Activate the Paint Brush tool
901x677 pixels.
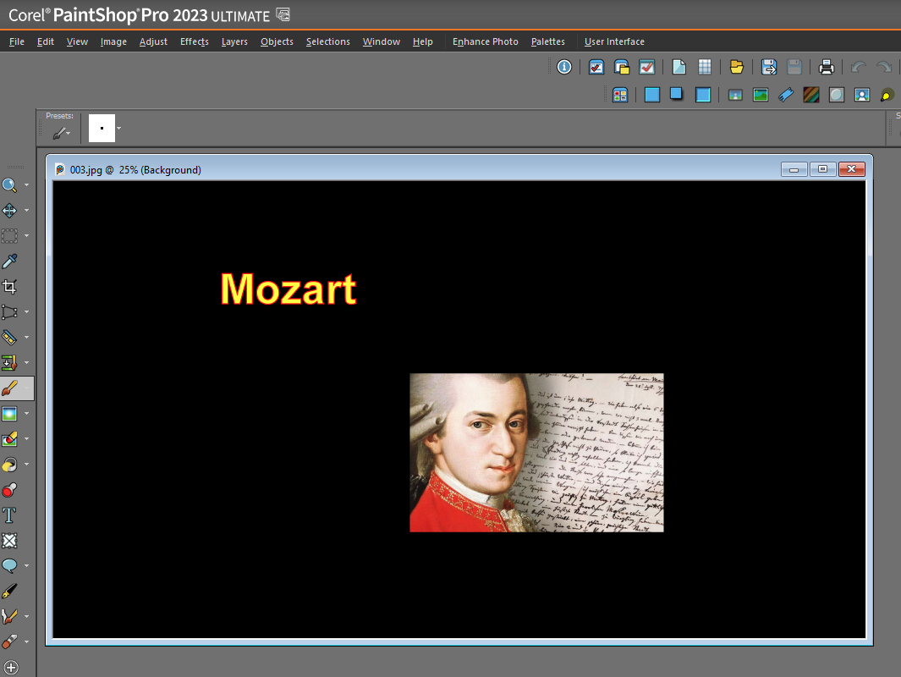click(10, 388)
